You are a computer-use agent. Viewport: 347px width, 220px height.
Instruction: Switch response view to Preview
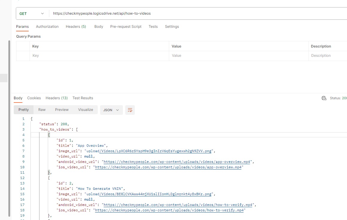coord(62,110)
